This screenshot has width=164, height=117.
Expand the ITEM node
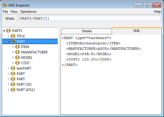click(13, 47)
